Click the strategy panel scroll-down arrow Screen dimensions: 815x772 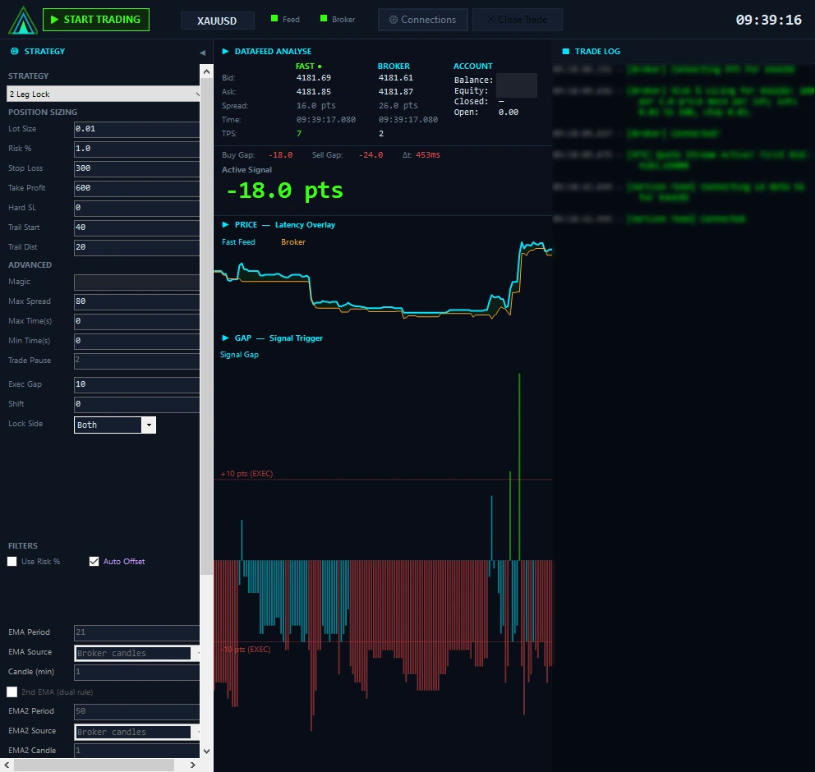(x=206, y=751)
